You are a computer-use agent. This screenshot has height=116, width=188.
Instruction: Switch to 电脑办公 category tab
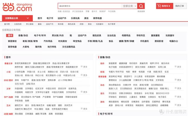click(x=174, y=41)
